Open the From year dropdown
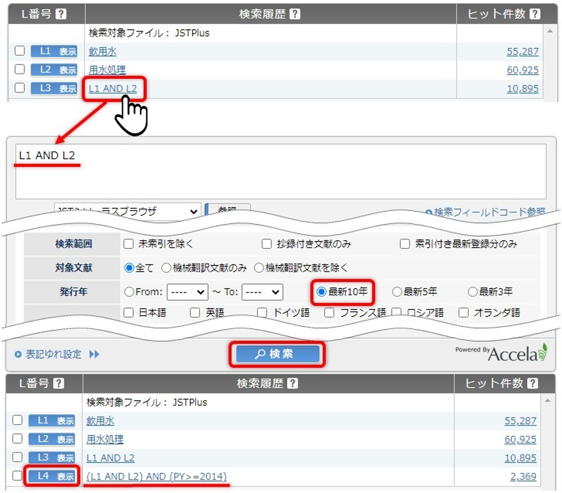 [x=187, y=292]
